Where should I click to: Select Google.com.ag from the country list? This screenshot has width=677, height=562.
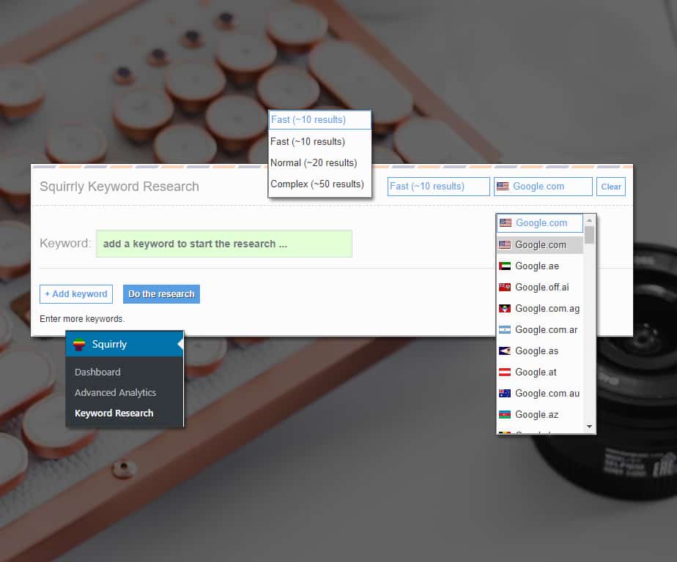click(540, 308)
